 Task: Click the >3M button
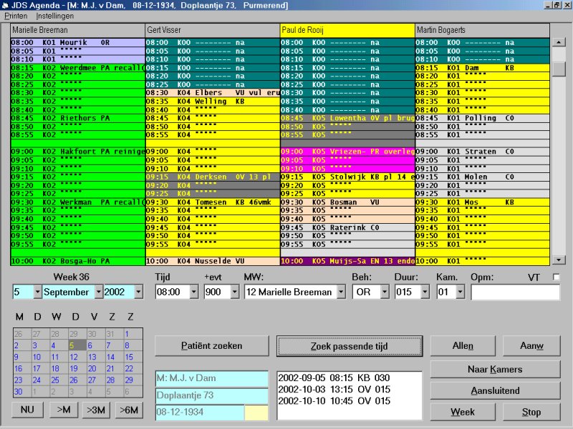96,410
